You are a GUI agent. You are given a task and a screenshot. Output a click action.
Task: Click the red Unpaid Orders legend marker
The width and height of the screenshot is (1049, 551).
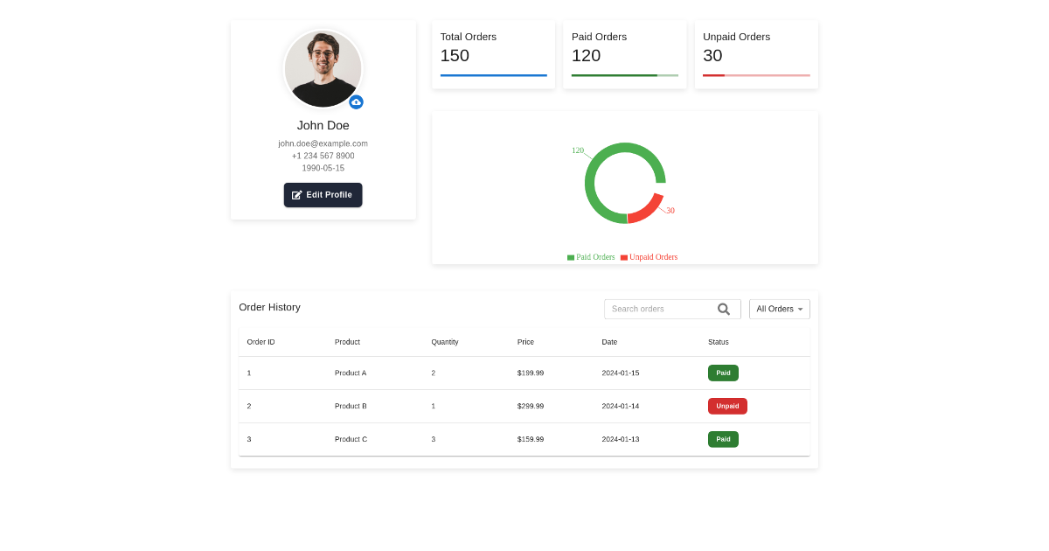[622, 256]
